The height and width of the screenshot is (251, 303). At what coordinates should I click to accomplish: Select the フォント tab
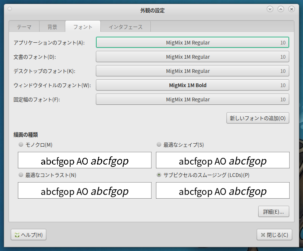83,27
